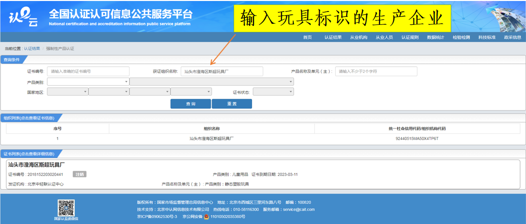Select the 汕头市澄海区斯超玩具厂 row in organization list
Screen dimensions: 526x224
[x=211, y=139]
